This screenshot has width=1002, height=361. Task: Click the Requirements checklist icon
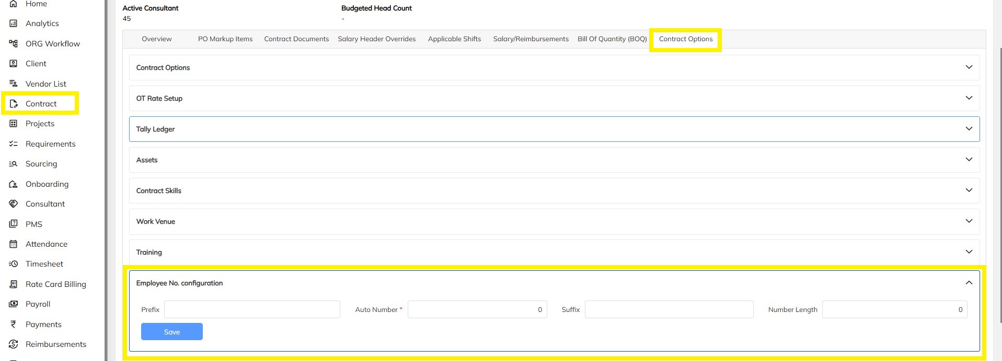14,144
